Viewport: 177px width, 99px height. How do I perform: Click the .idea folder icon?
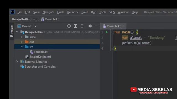coord(27,37)
